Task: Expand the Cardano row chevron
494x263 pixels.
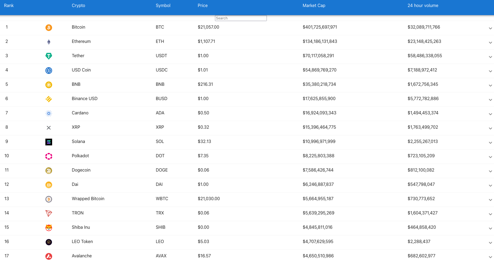Action: (x=490, y=114)
